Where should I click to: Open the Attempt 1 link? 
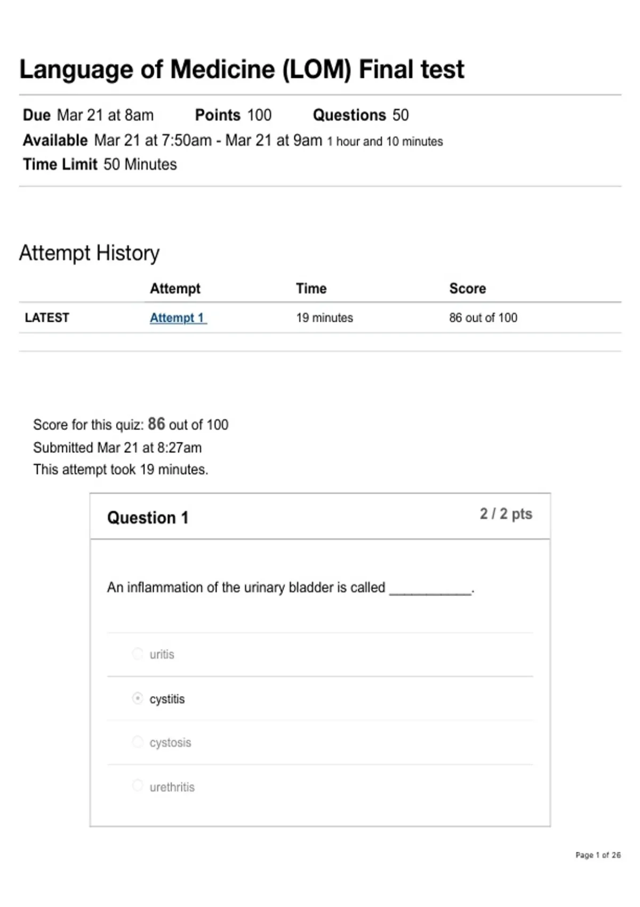(178, 318)
